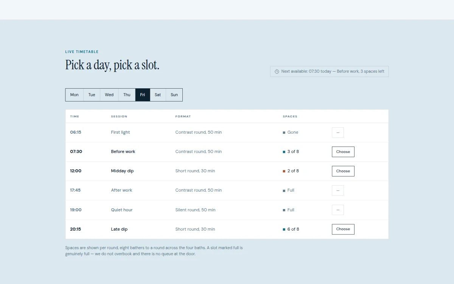This screenshot has width=454, height=284.
Task: Click the Next available 07:30 today notice
Action: 329,72
